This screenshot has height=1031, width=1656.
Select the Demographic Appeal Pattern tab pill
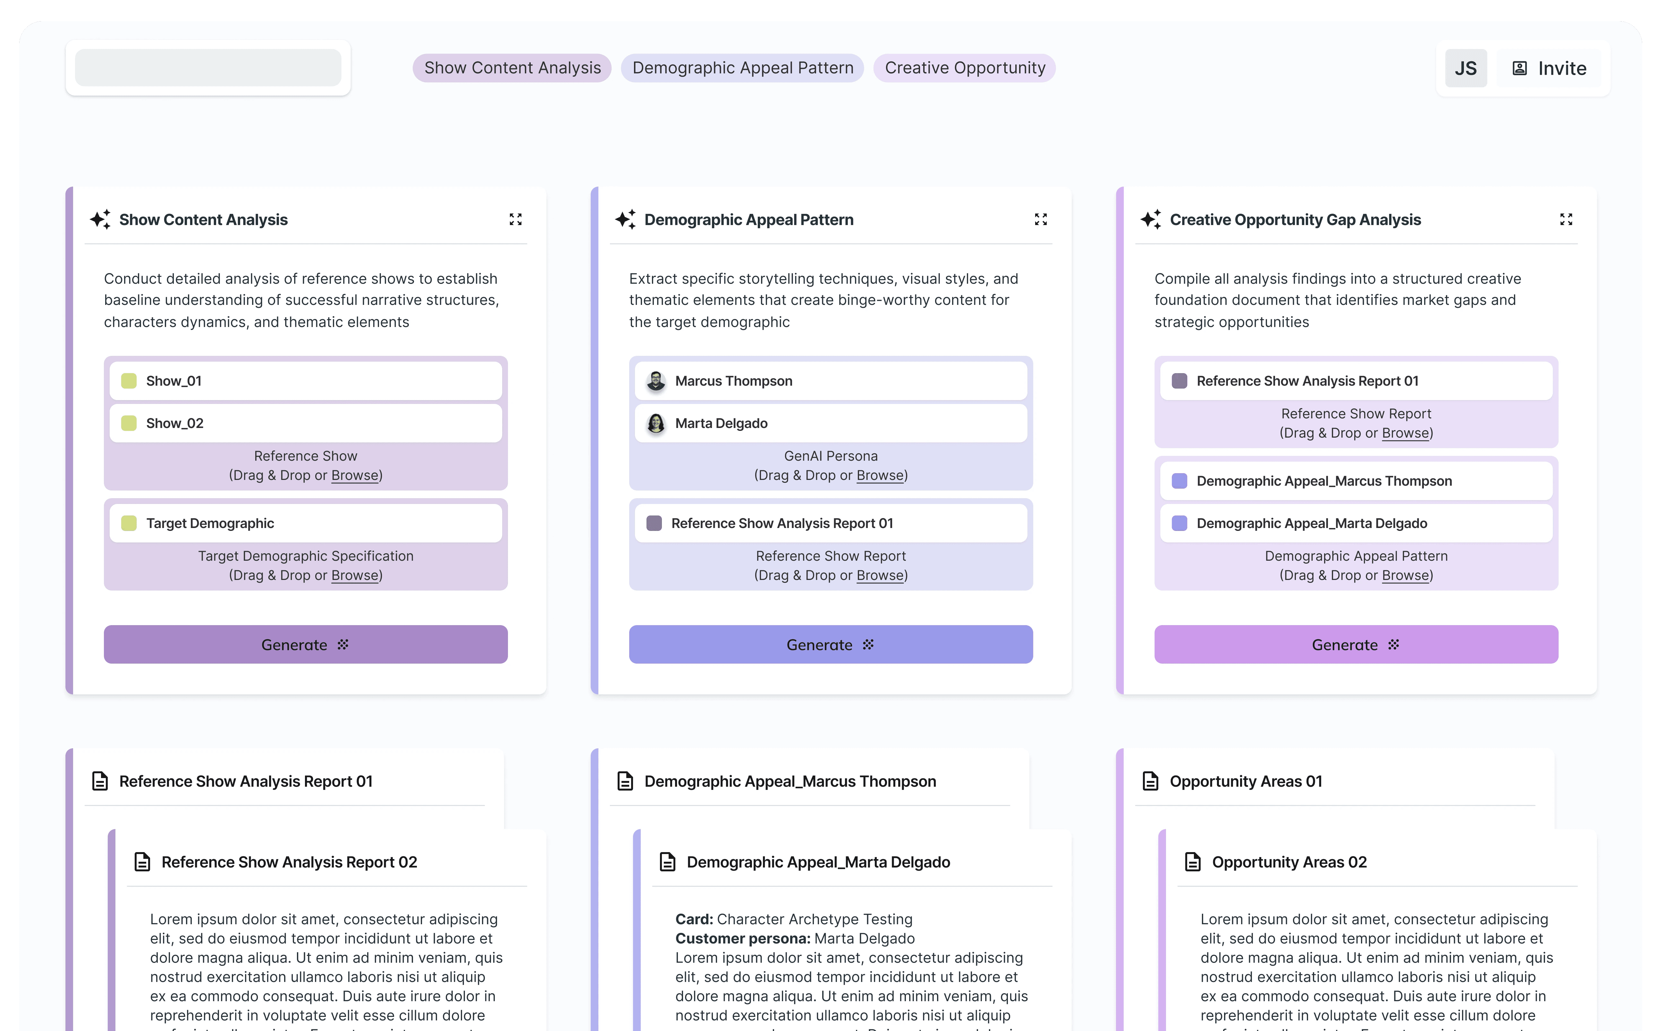(x=743, y=68)
